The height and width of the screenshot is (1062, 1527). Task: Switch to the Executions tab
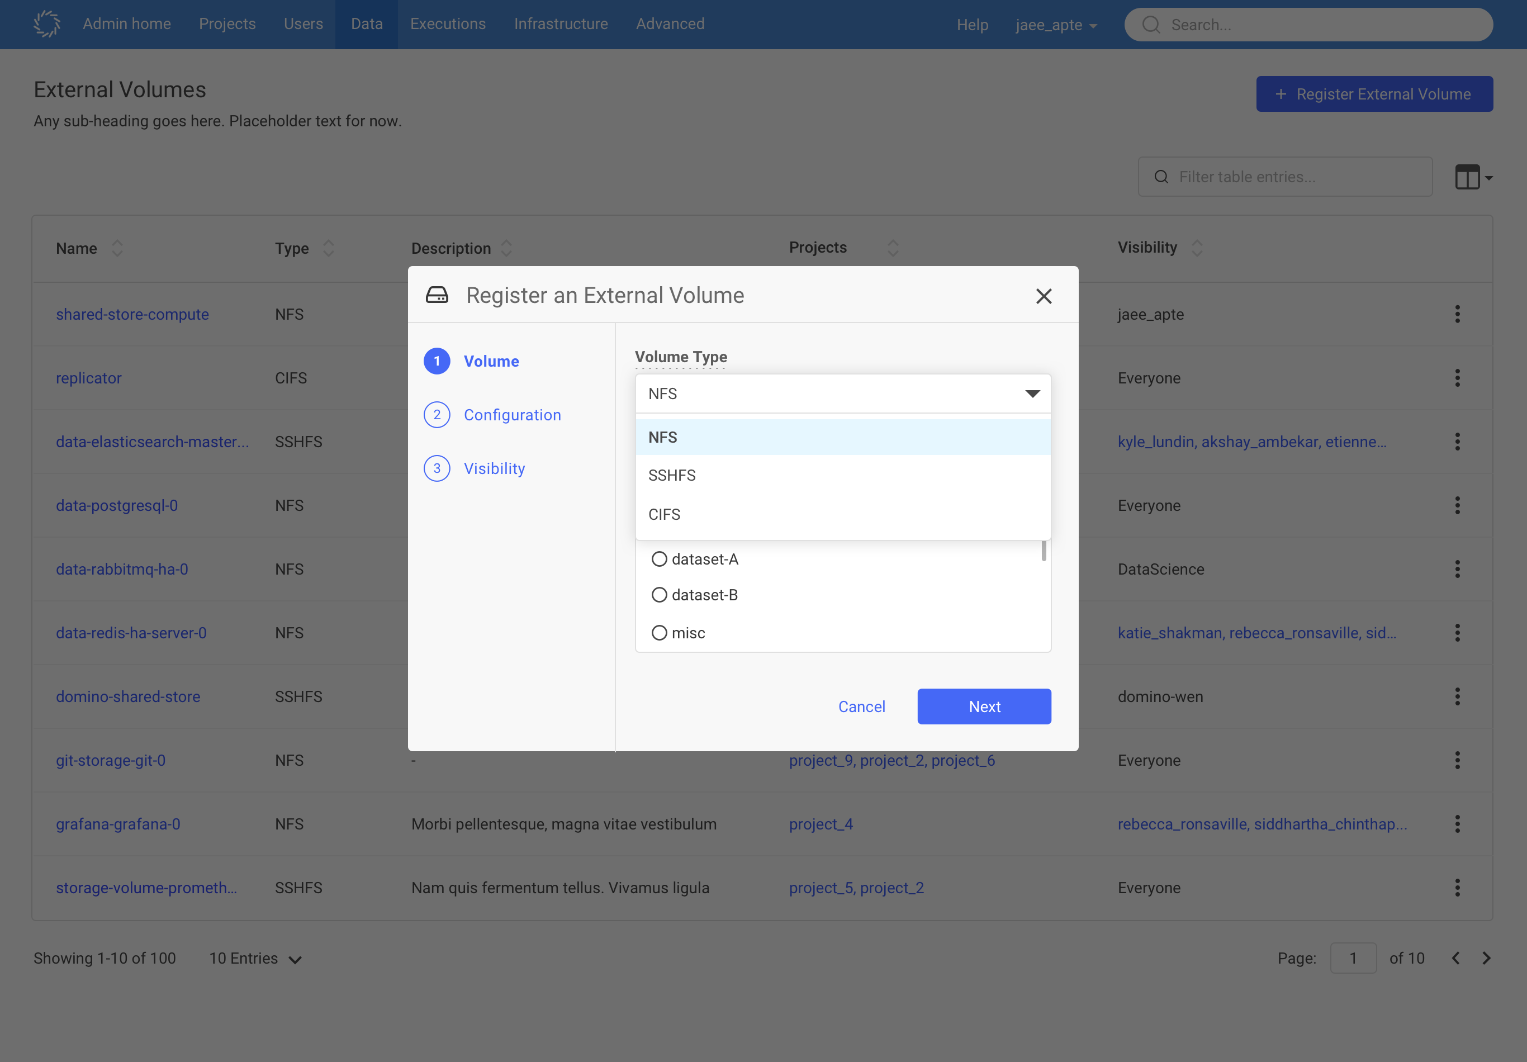(x=448, y=24)
